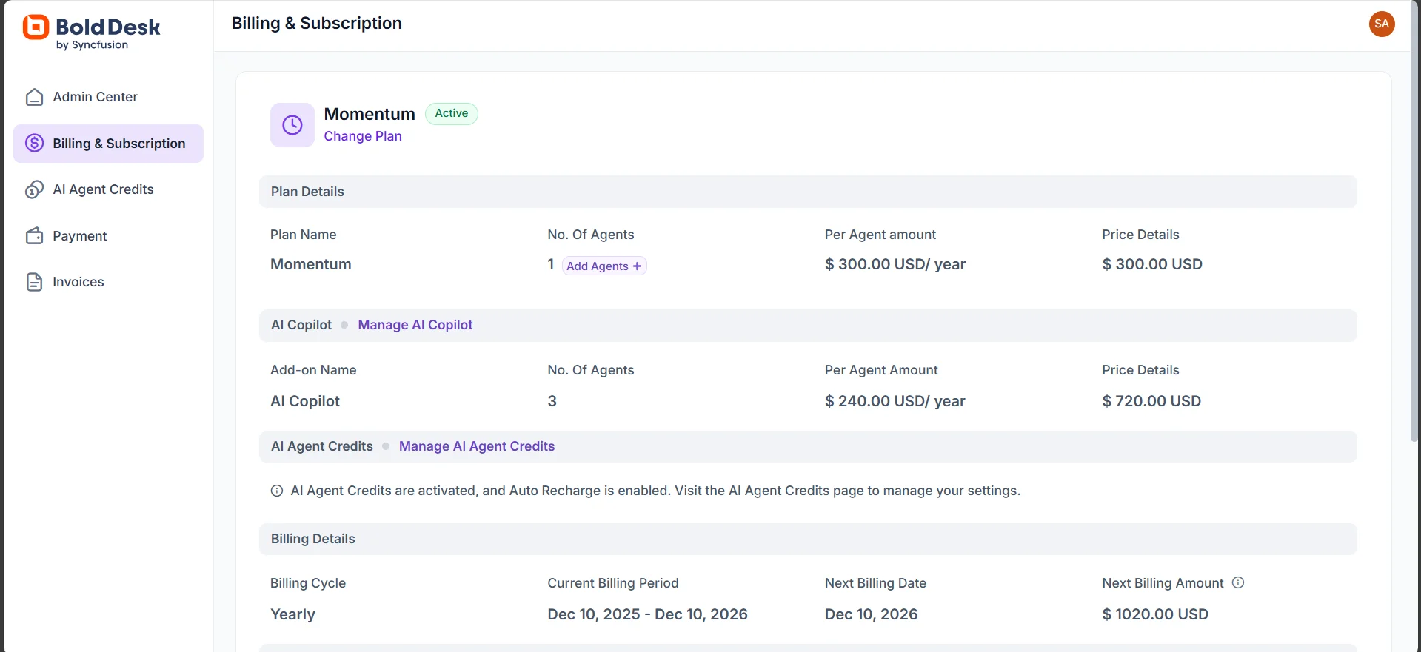Screen dimensions: 1421x652
Task: Select Billing & Subscription sidebar item
Action: [118, 144]
